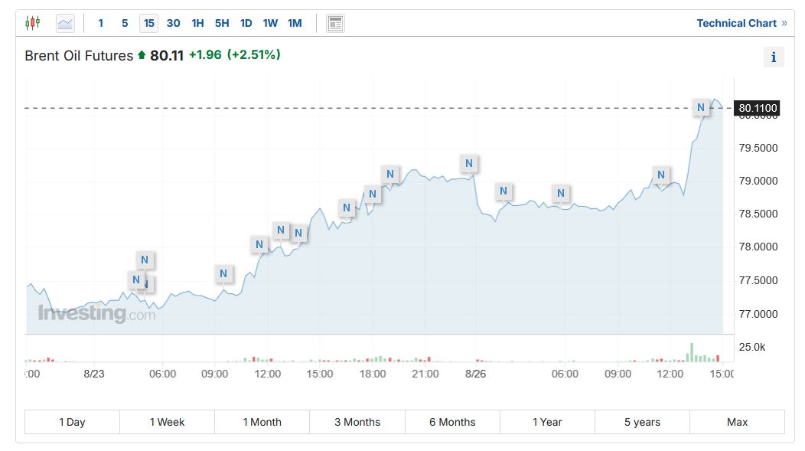Show the 1 Month range
The image size is (805, 451).
pyautogui.click(x=262, y=422)
